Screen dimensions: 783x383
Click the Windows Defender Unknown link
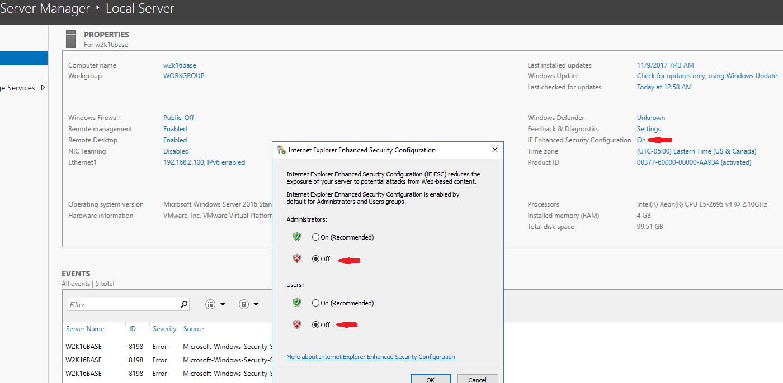point(651,118)
